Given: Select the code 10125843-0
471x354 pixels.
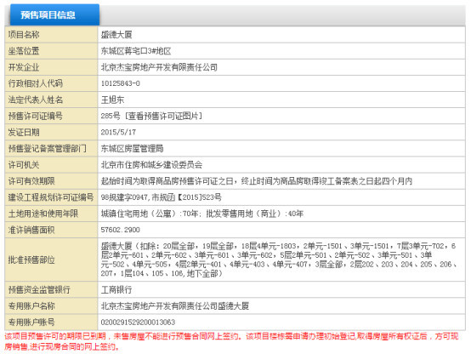Looking at the screenshot, I should (x=121, y=83).
